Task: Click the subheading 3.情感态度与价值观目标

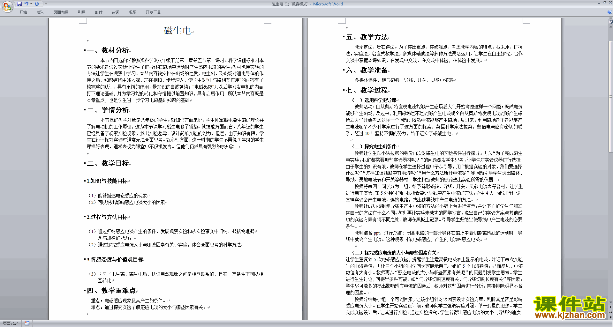Action: 115,259
